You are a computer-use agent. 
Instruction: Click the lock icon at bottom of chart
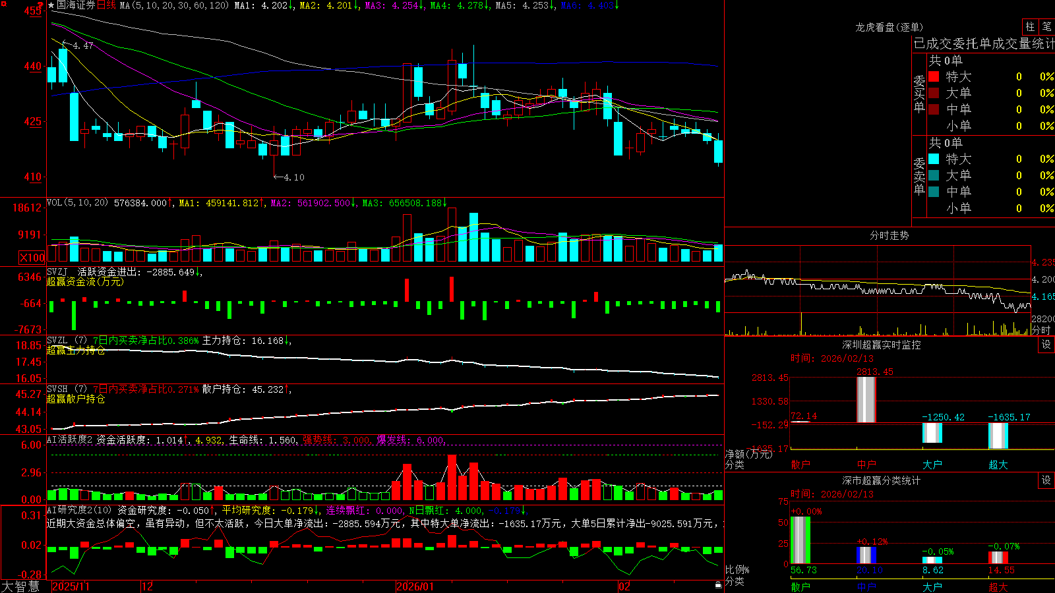tap(718, 585)
